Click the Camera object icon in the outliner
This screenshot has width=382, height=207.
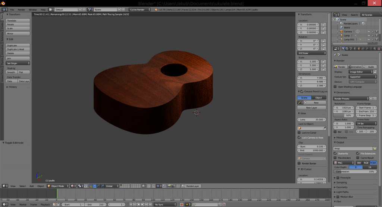[x=342, y=31]
